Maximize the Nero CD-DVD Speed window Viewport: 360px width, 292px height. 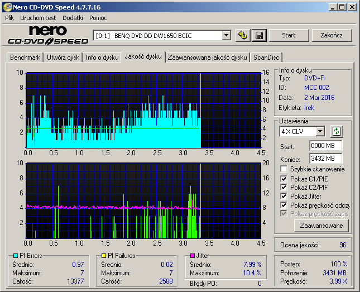(342, 7)
